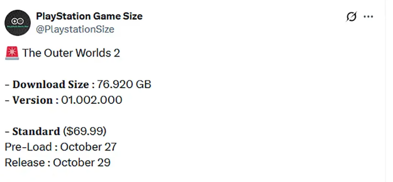
Task: Click the bold Version label
Action: coord(32,100)
